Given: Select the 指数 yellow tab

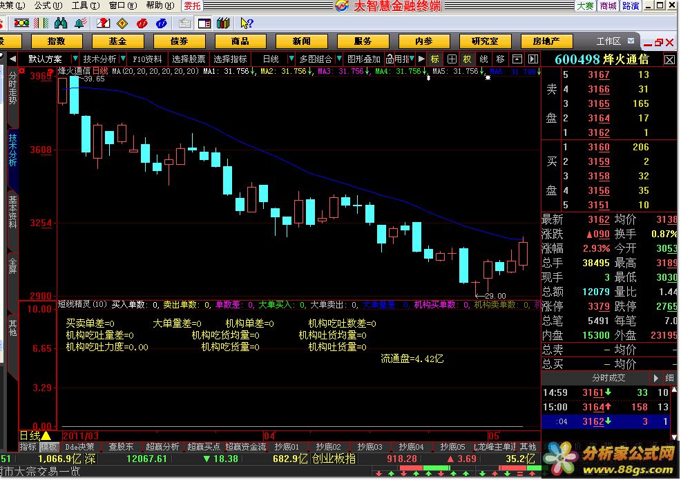Looking at the screenshot, I should pos(57,41).
